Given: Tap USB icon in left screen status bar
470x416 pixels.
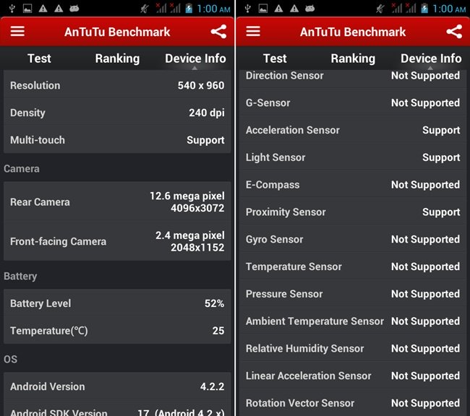Looking at the screenshot, I should [11, 9].
